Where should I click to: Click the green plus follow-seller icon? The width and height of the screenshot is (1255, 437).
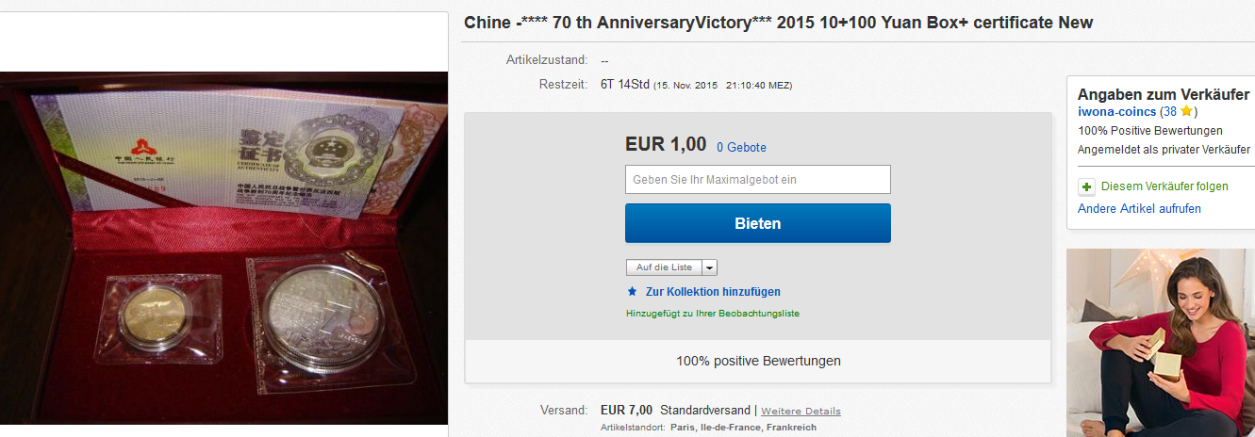tap(1086, 186)
